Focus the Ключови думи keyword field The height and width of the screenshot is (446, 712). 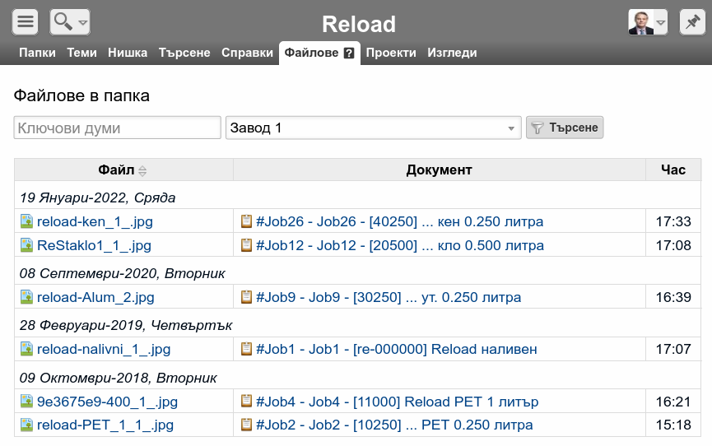click(117, 128)
